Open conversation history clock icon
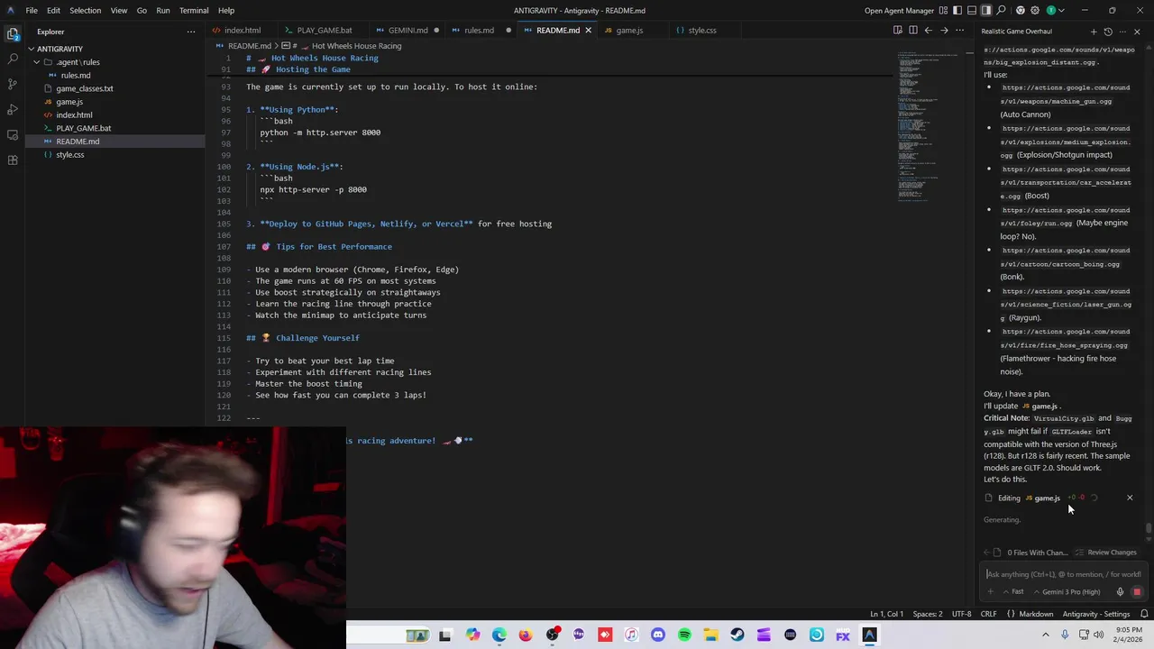This screenshot has width=1154, height=649. click(1108, 32)
